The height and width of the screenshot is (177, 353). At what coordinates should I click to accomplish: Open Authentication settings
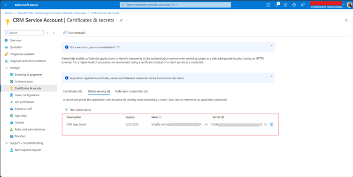point(23,82)
